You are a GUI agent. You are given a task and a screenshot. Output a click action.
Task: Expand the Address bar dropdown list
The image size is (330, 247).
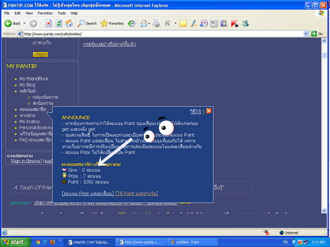(306, 33)
